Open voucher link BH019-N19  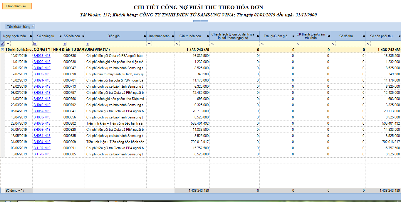point(42,56)
